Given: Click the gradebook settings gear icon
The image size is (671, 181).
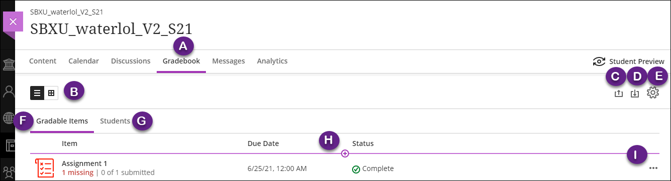Looking at the screenshot, I should point(652,92).
